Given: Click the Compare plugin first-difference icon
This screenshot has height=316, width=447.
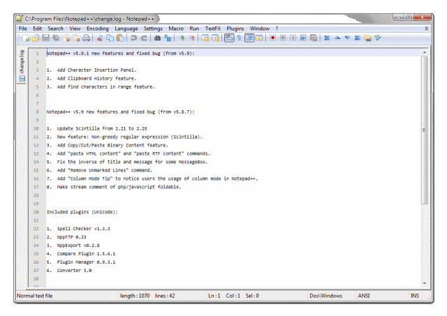Looking at the screenshot, I should 327,38.
